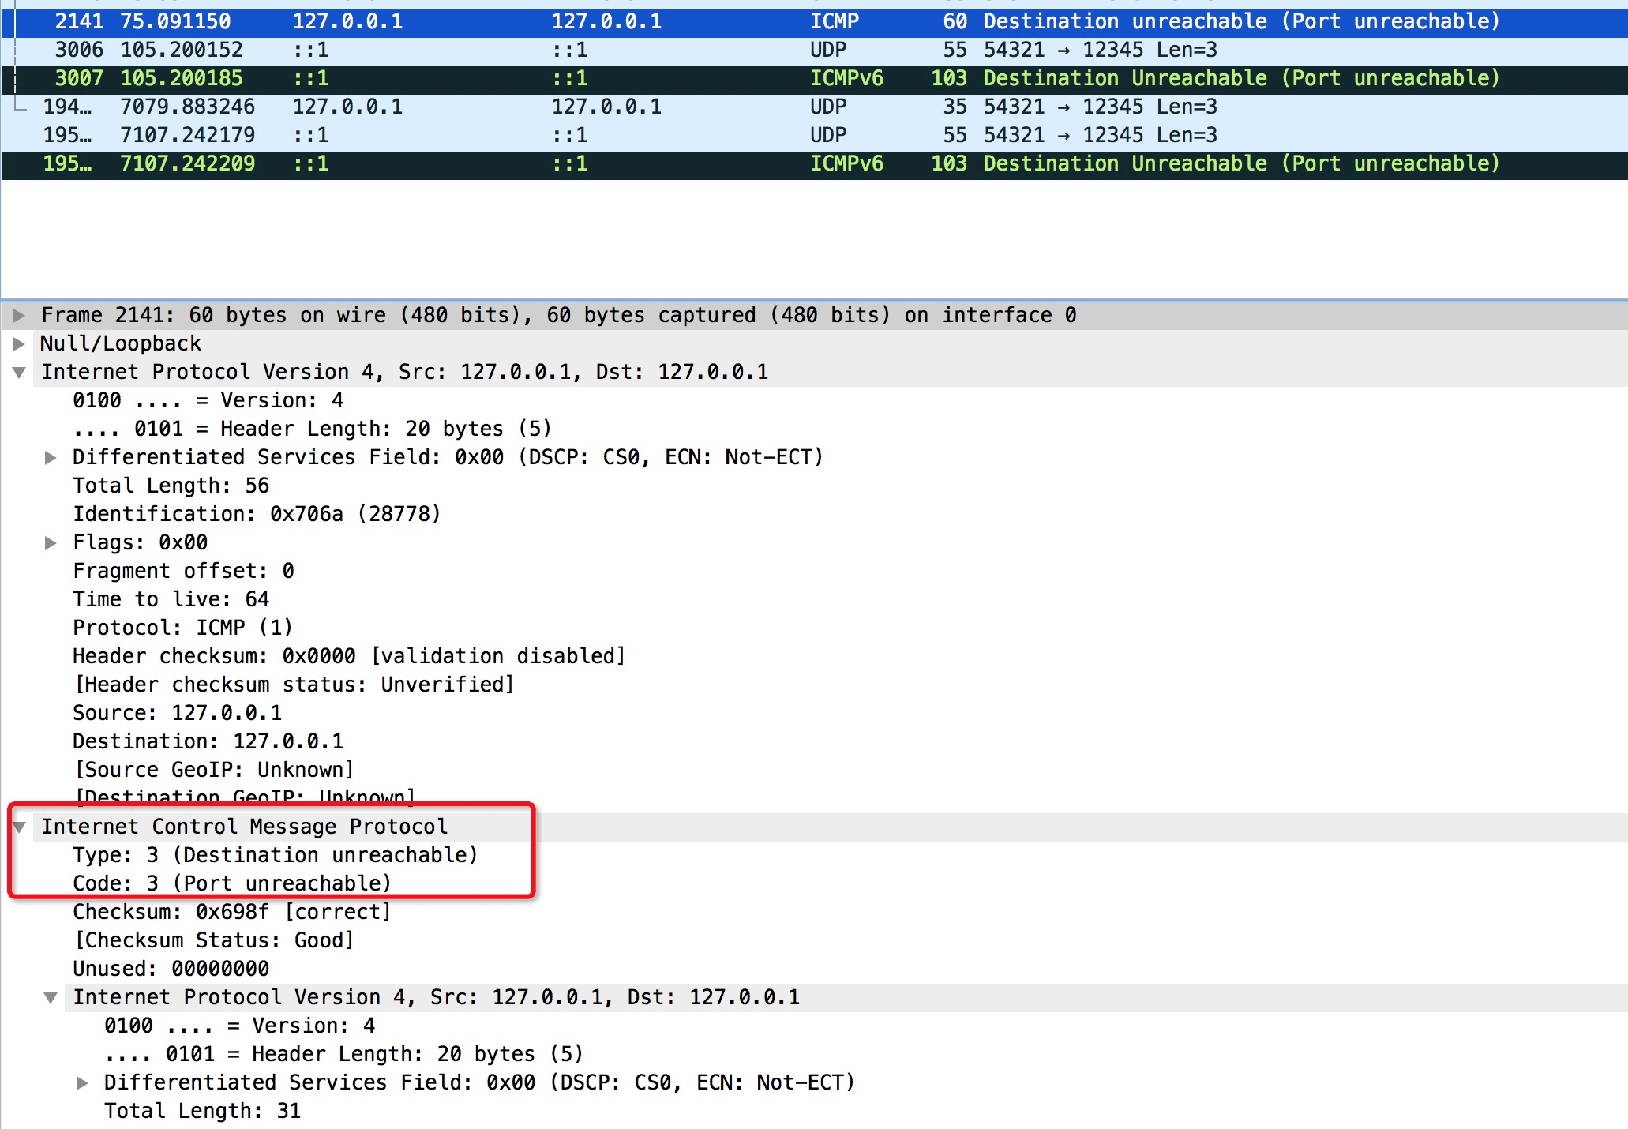Expand the Differentiated Services Field 0x00 row
This screenshot has height=1129, width=1628.
pos(51,458)
